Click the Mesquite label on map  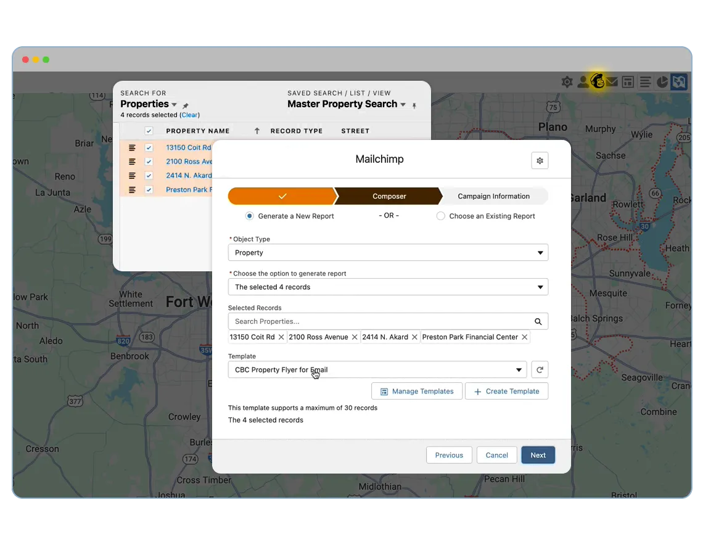608,294
